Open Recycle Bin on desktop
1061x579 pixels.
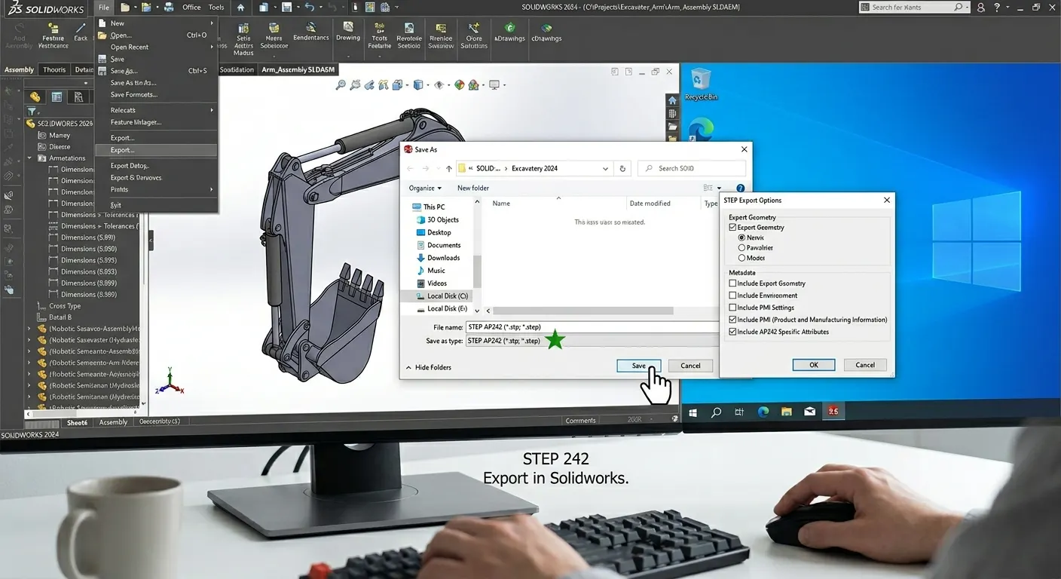[701, 83]
